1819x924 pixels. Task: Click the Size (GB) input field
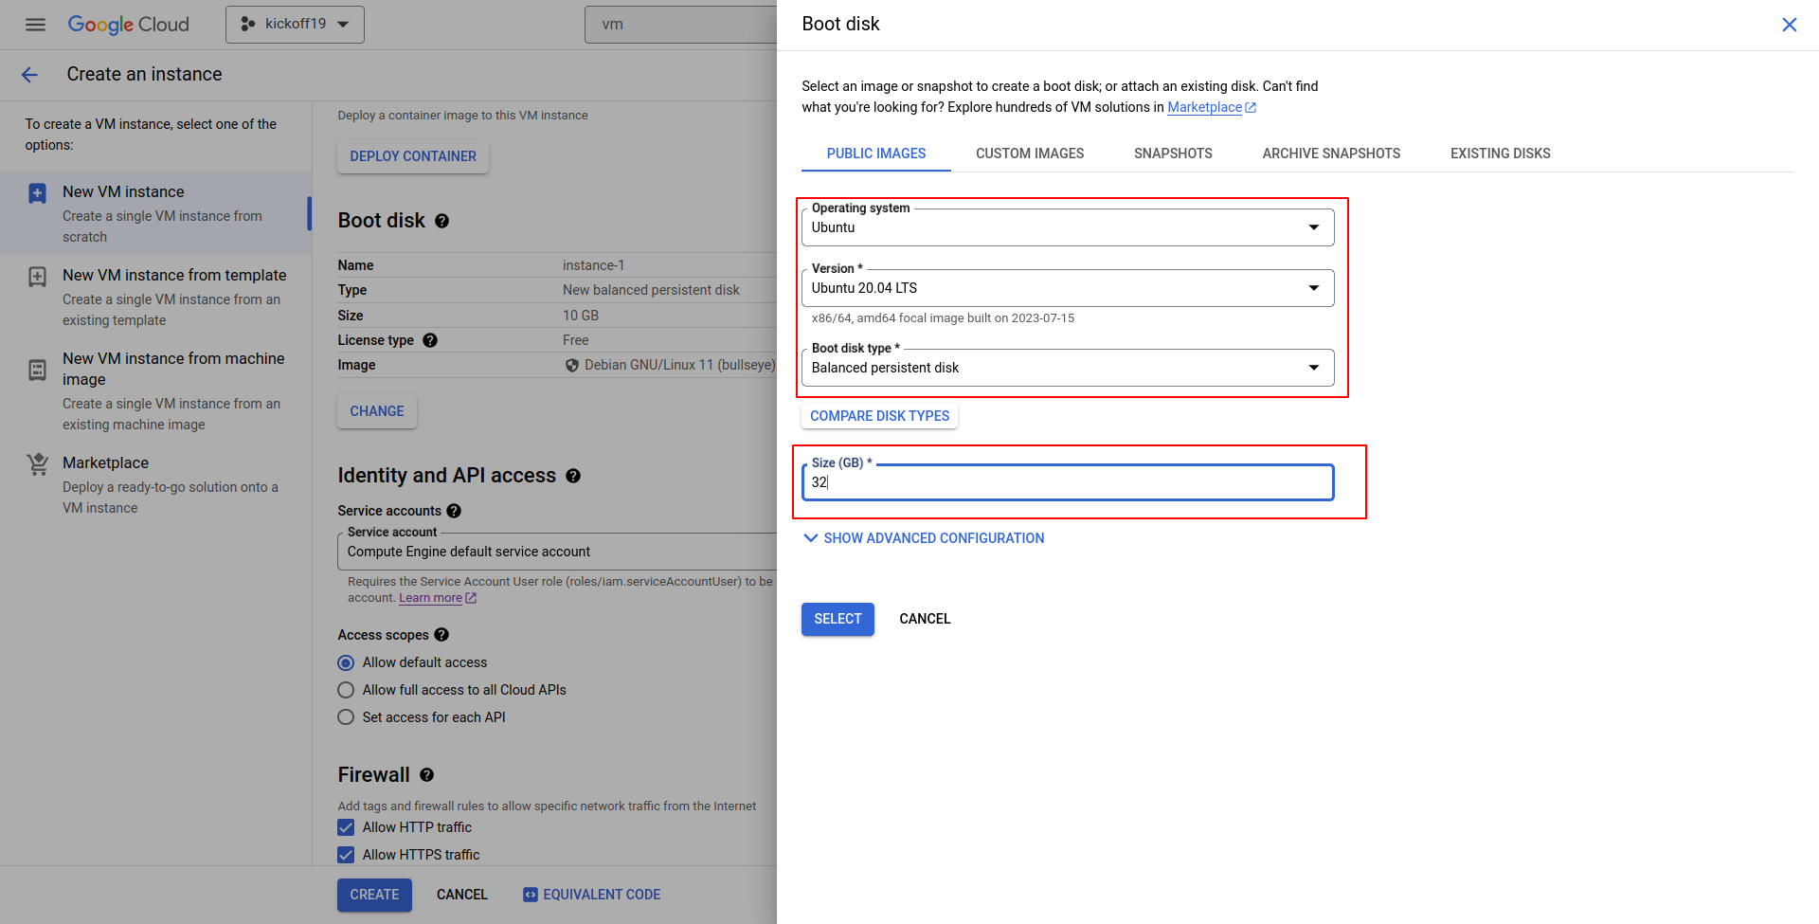coord(1068,482)
